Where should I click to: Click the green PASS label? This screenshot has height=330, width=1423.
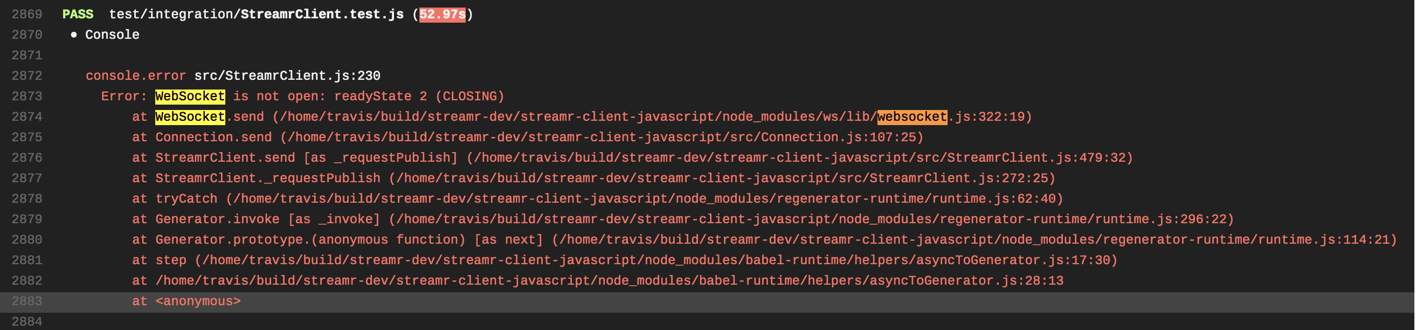click(78, 15)
